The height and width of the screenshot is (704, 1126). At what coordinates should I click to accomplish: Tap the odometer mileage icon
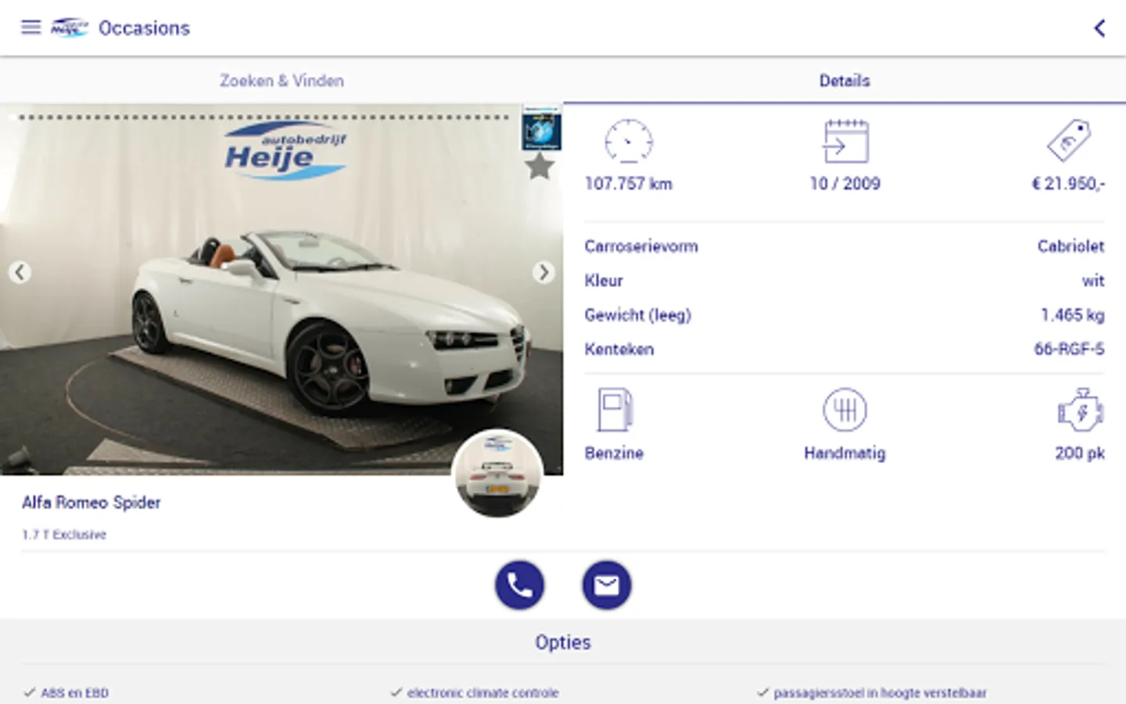(x=629, y=142)
